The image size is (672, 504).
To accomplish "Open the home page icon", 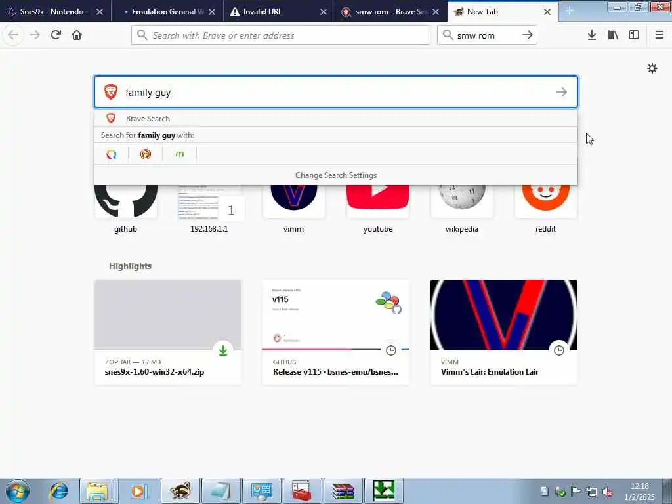I will [x=77, y=35].
